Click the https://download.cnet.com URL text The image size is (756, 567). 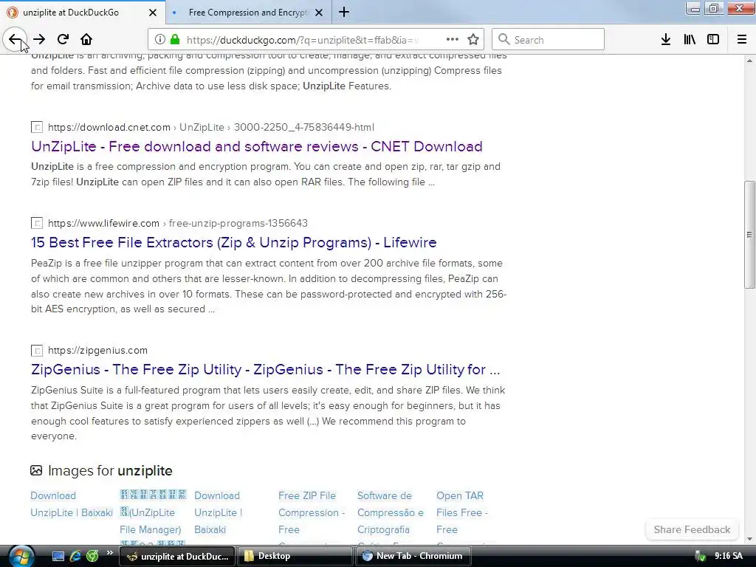pos(109,127)
